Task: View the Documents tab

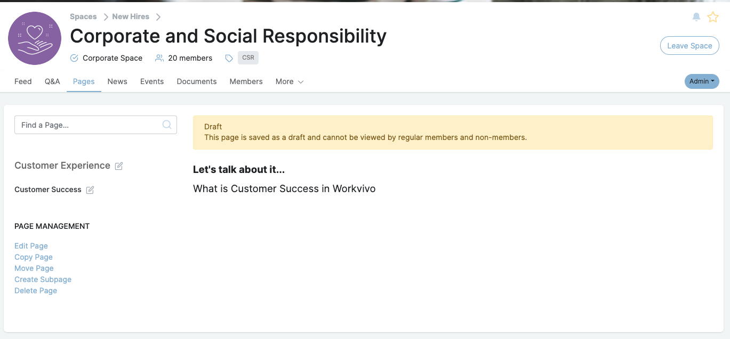Action: click(x=197, y=81)
